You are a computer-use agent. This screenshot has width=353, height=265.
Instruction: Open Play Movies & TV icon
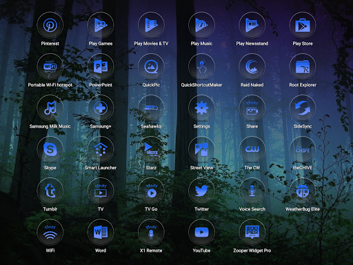(151, 25)
